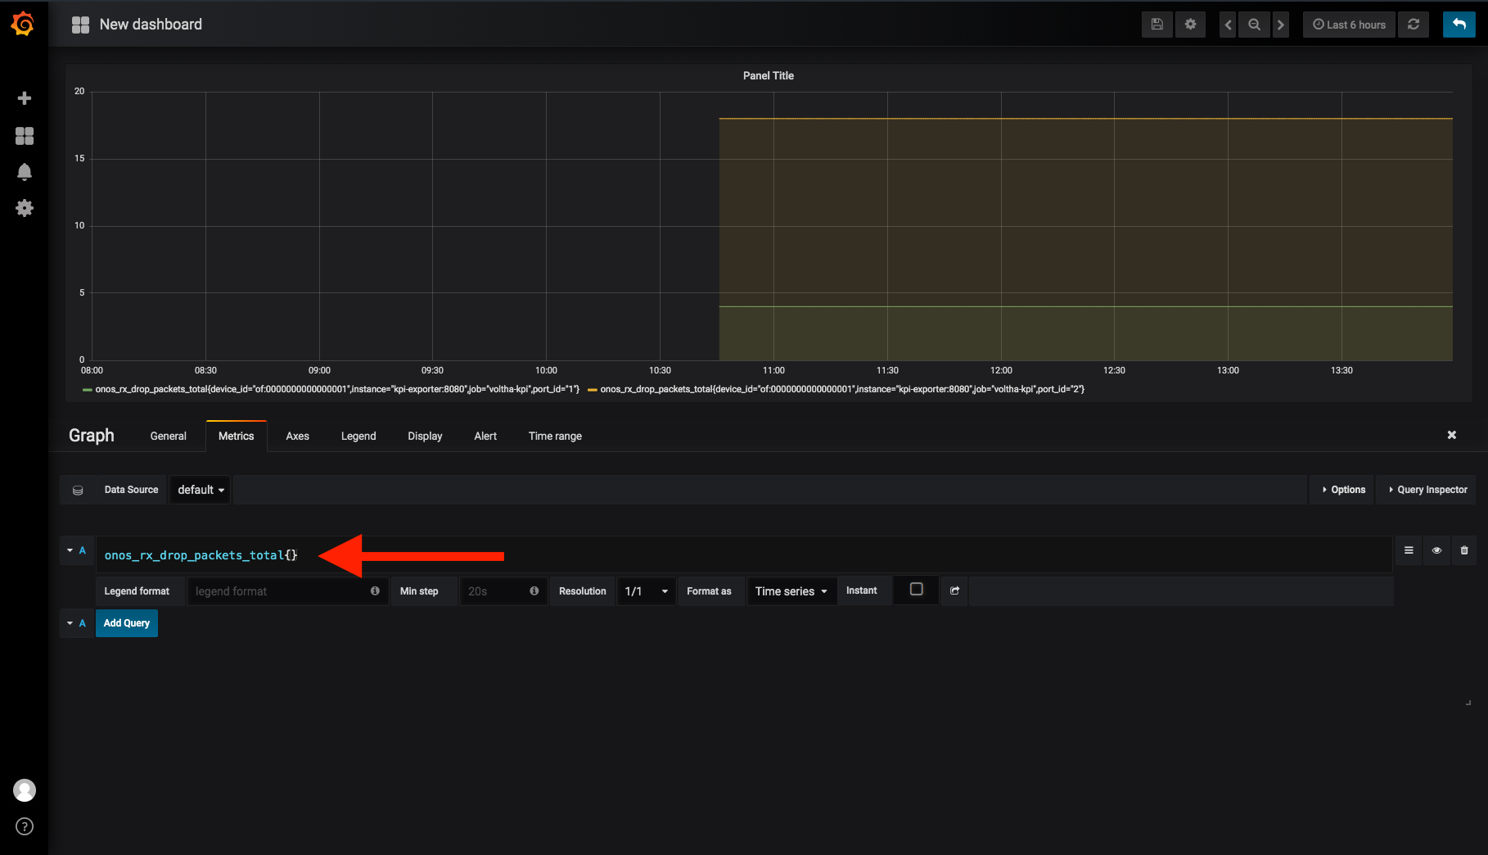This screenshot has height=855, width=1488.
Task: Click the data source database icon
Action: tap(78, 490)
